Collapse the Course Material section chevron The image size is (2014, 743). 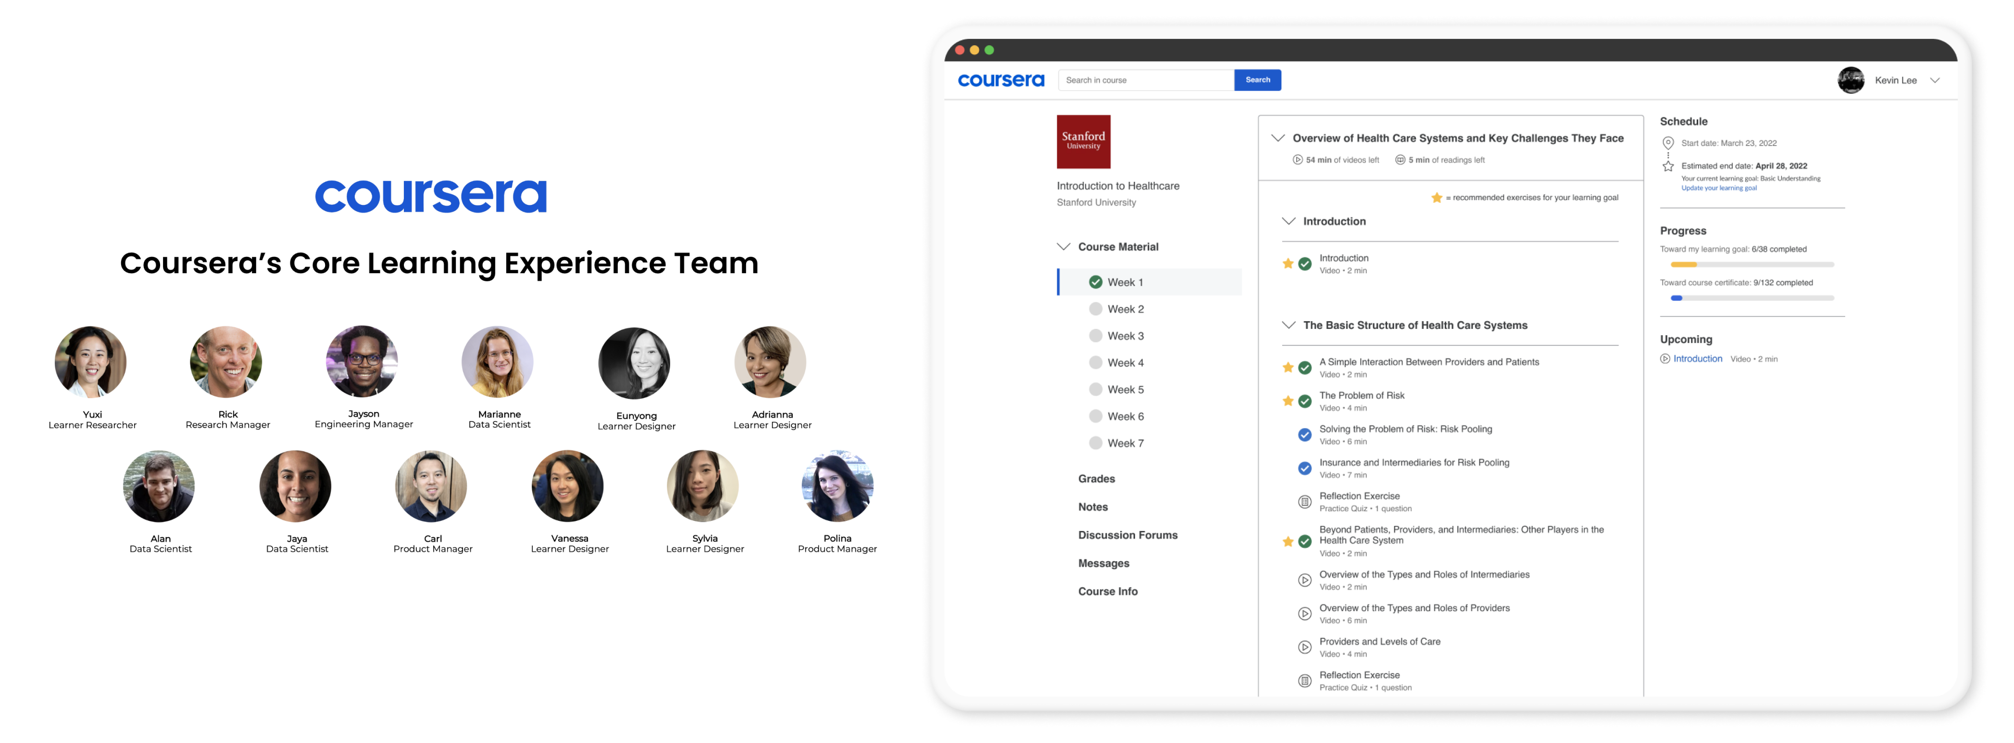(x=1063, y=246)
